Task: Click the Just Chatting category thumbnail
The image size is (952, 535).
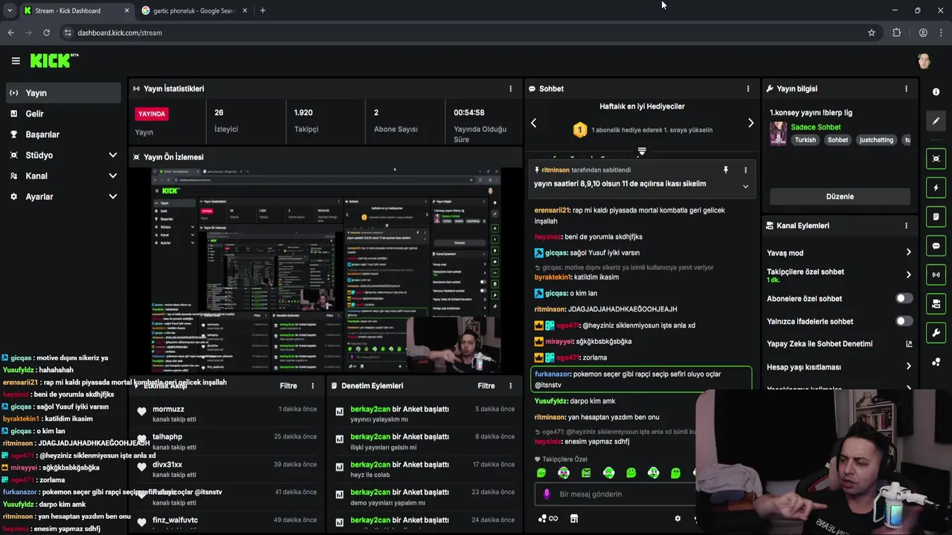Action: click(x=778, y=134)
